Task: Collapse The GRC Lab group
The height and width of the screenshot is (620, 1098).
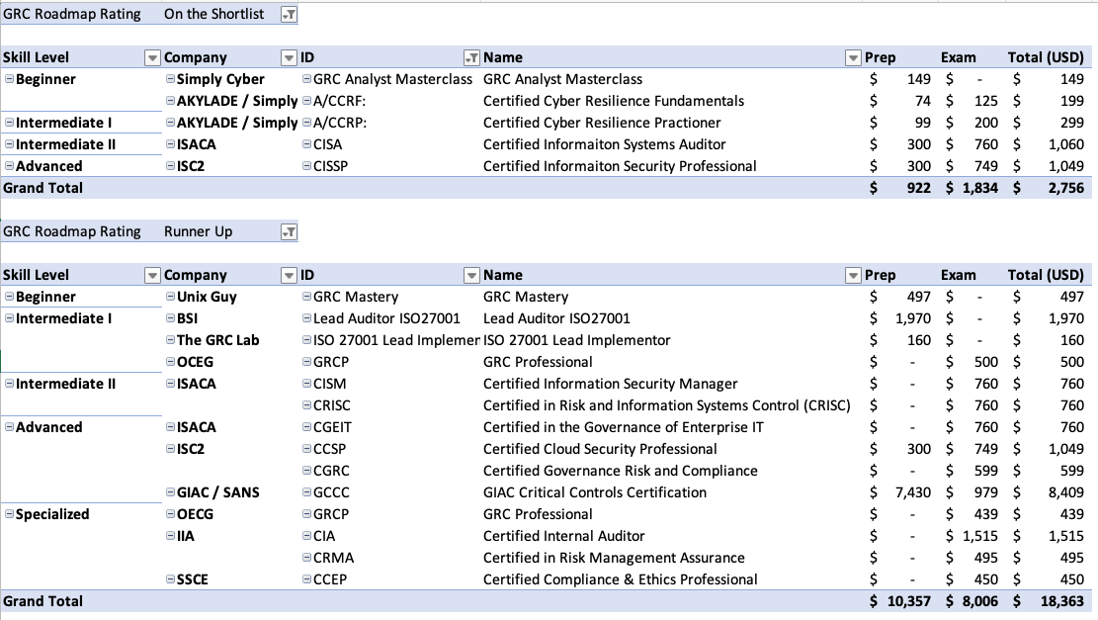Action: [170, 340]
